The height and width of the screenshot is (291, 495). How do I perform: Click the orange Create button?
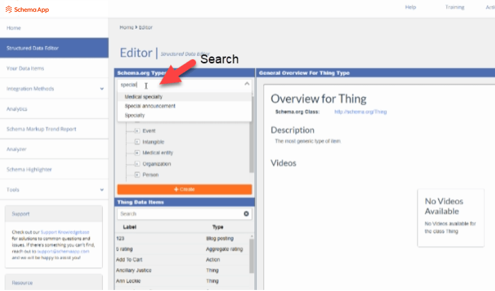point(185,190)
